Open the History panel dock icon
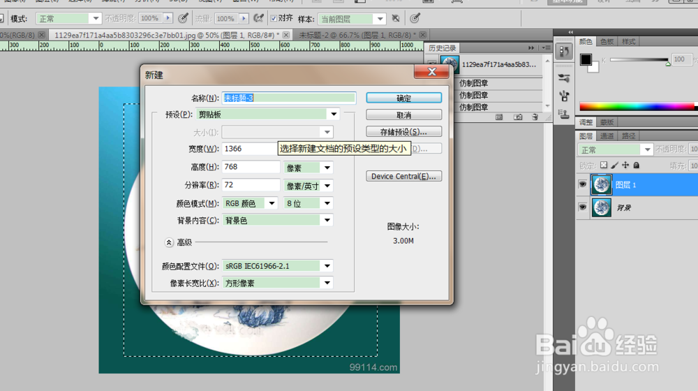698x391 pixels. pyautogui.click(x=563, y=52)
